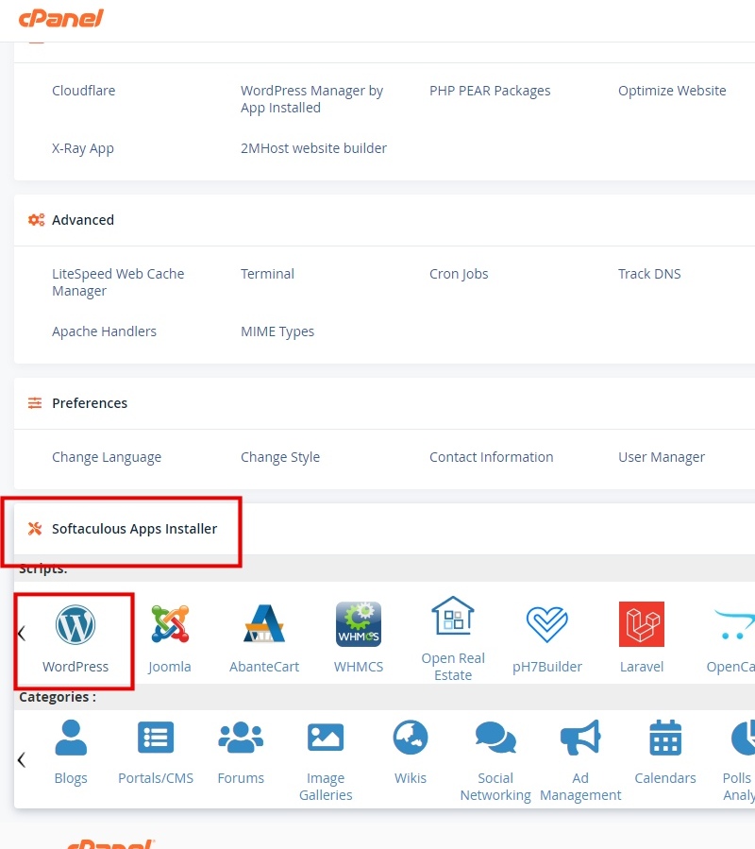Select the Calendars category icon
Screen dimensions: 755x849
pyautogui.click(x=665, y=739)
